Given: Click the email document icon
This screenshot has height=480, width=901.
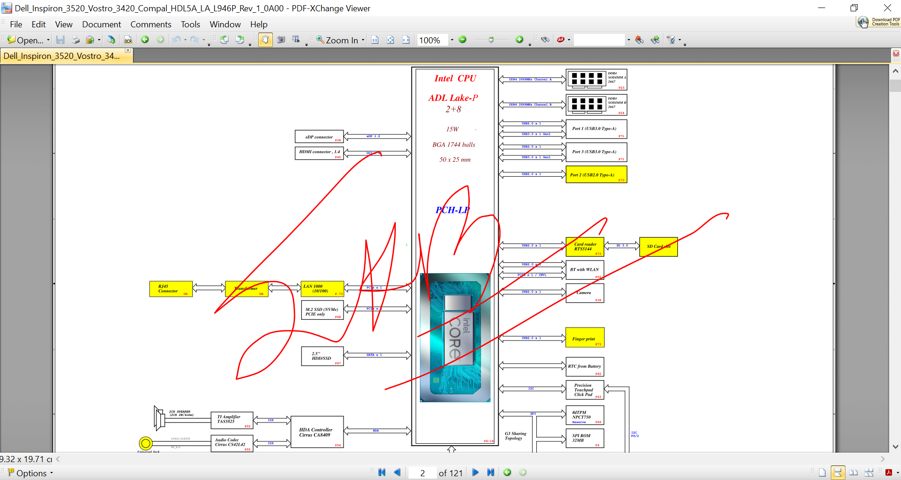Looking at the screenshot, I should tap(90, 40).
